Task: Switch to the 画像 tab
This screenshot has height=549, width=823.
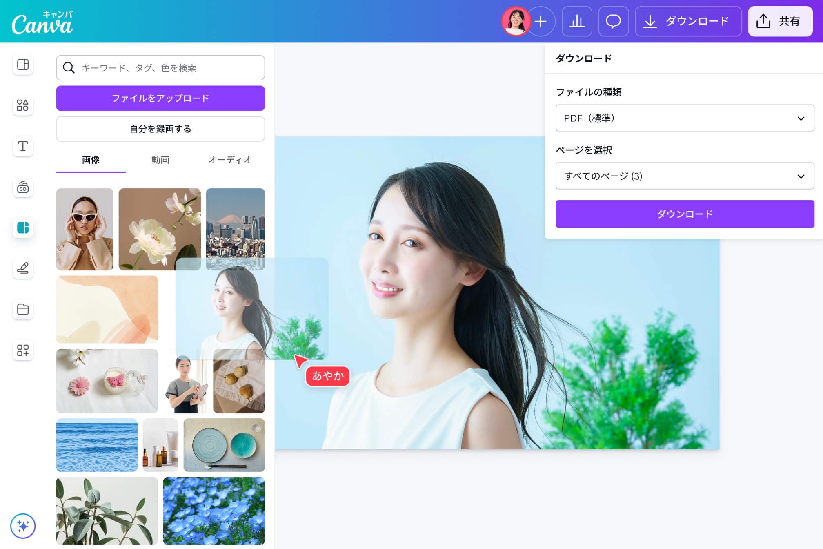Action: [x=91, y=160]
